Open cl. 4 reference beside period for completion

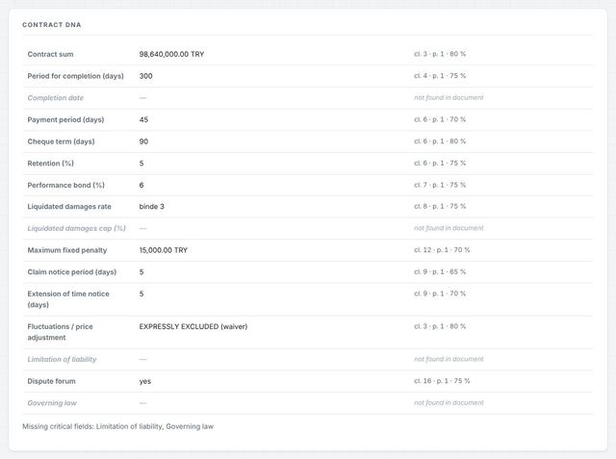coord(440,76)
